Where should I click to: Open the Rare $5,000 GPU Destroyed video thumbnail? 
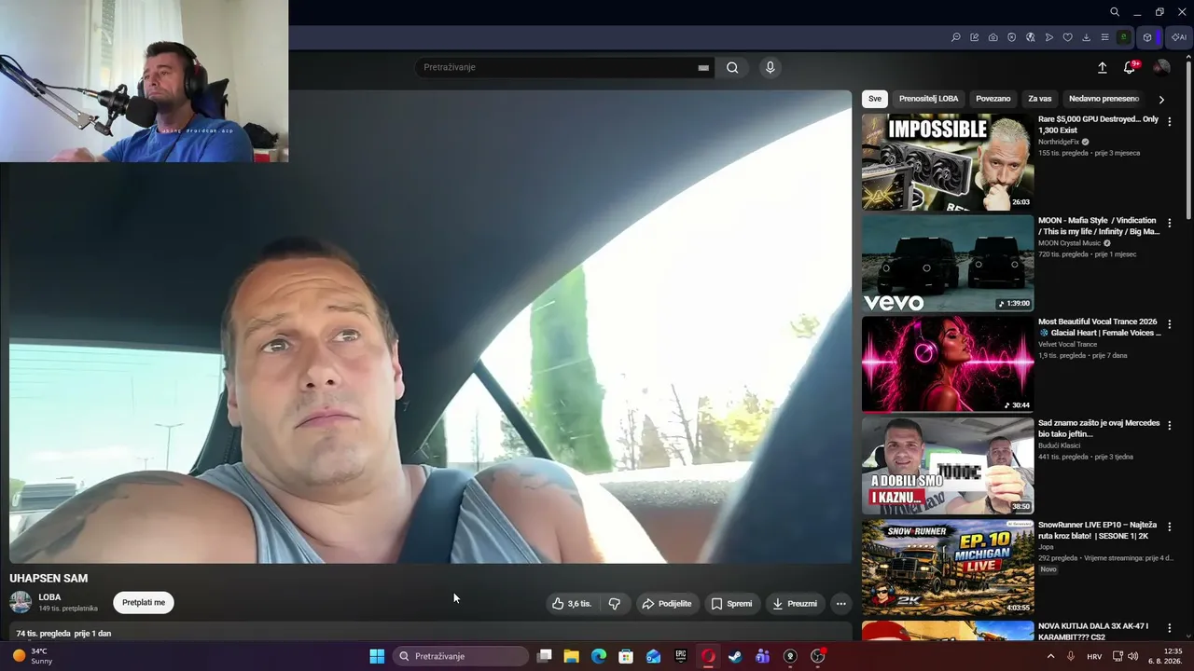948,162
